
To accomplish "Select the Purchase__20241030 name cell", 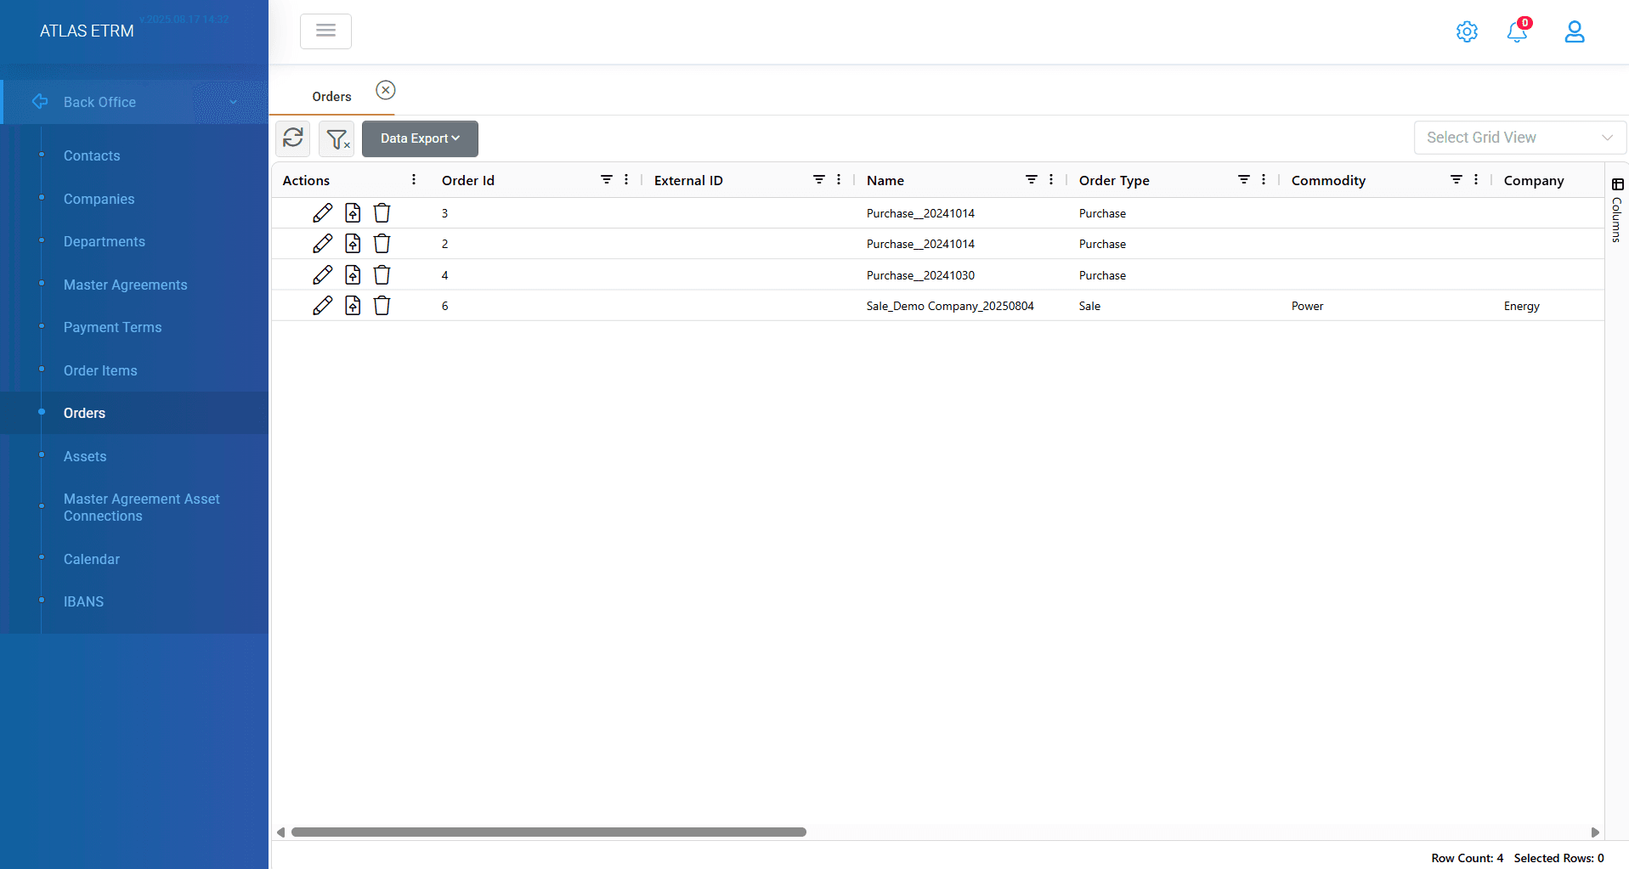I will (x=920, y=275).
